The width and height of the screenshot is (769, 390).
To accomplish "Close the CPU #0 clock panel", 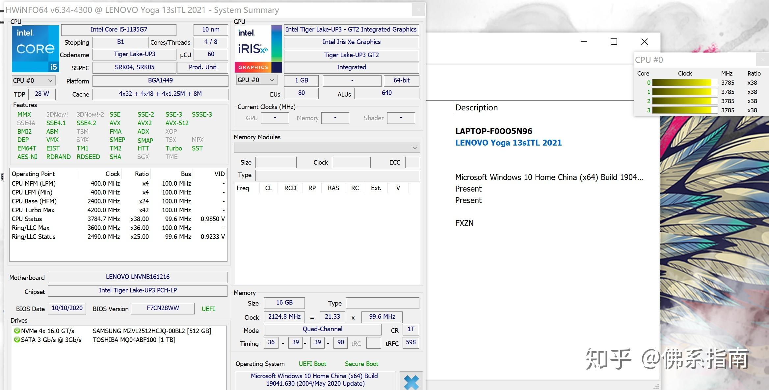I will 762,59.
